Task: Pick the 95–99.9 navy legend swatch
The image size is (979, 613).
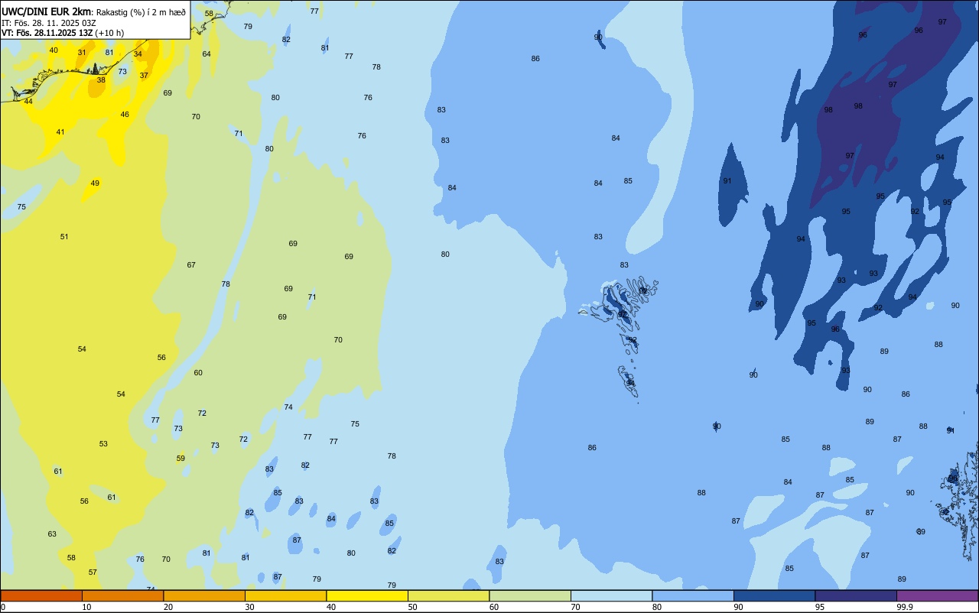Action: (856, 595)
